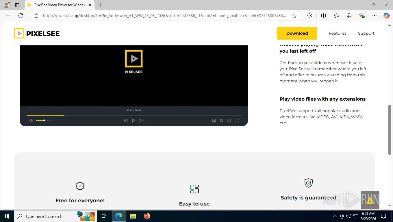
Task: Open File Explorer from the taskbar
Action: (133, 216)
